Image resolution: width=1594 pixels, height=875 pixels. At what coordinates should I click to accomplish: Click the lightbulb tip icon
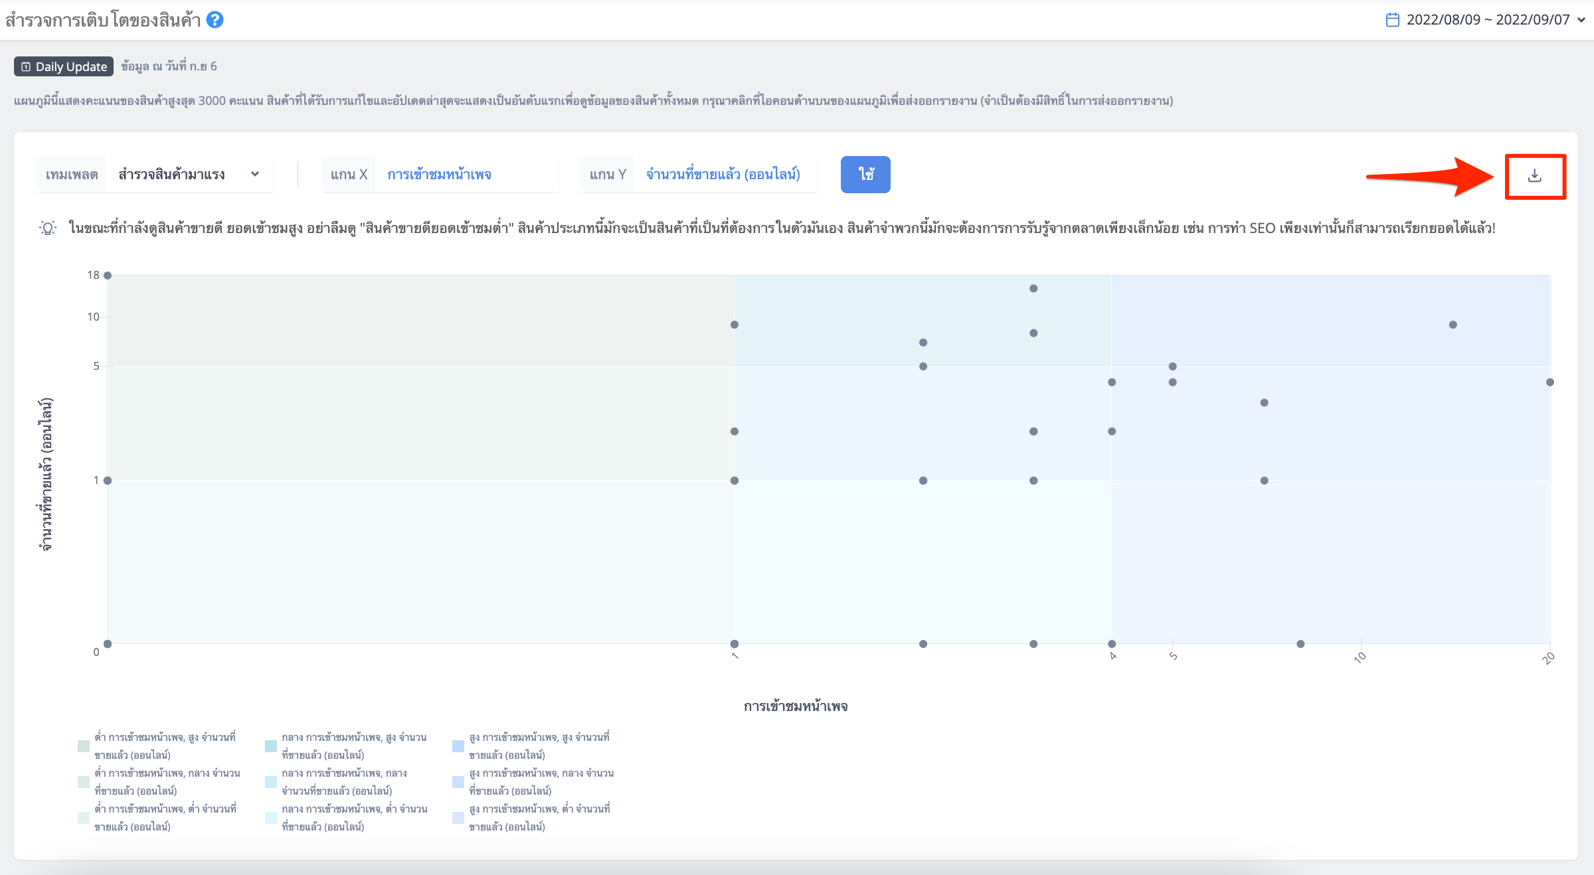48,228
